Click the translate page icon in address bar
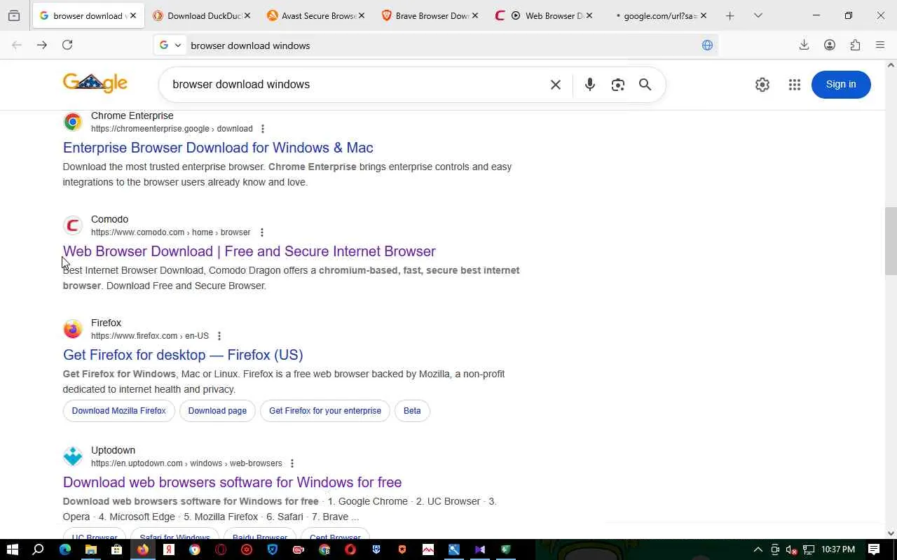 pos(707,45)
